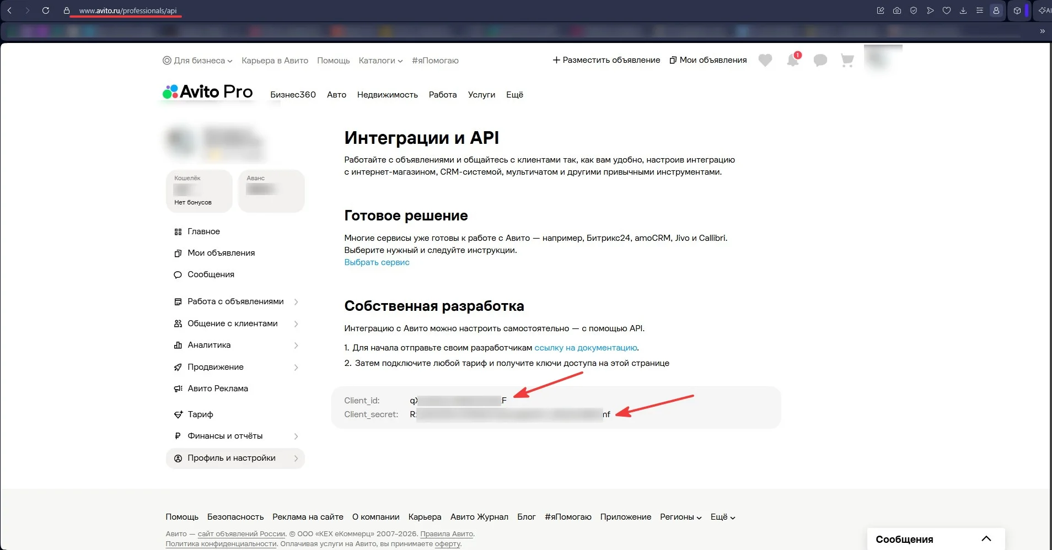Take a snapshot with the camera icon
The image size is (1052, 550).
tap(897, 10)
